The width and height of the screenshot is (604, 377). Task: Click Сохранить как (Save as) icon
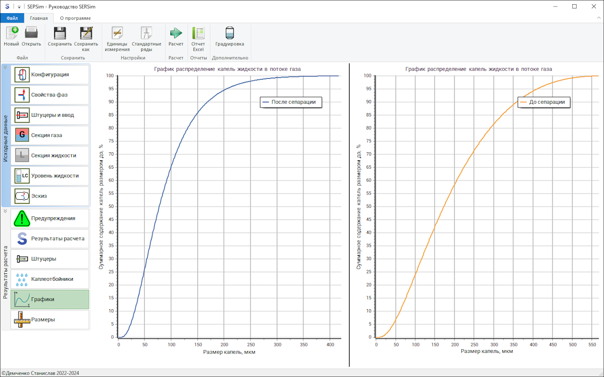click(85, 38)
